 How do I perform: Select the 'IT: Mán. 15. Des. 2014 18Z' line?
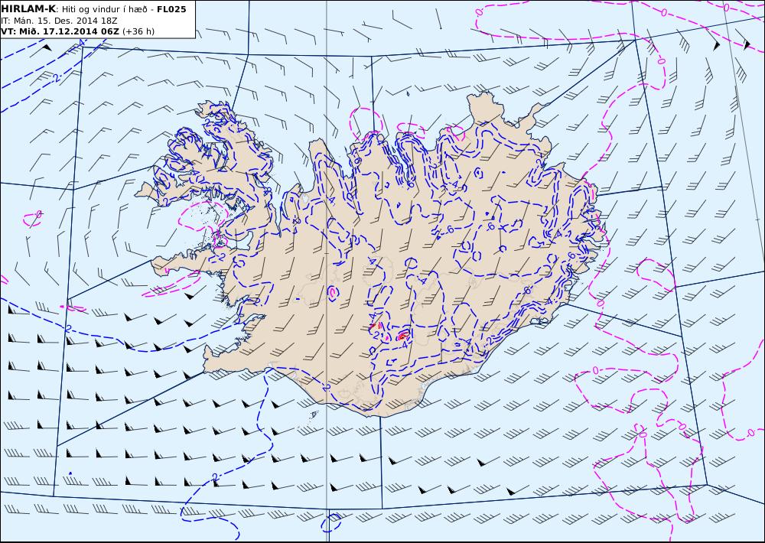(x=59, y=21)
